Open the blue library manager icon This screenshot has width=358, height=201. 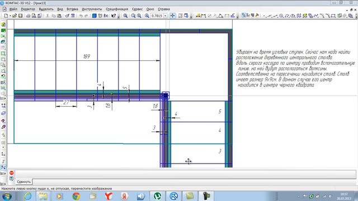point(94,16)
